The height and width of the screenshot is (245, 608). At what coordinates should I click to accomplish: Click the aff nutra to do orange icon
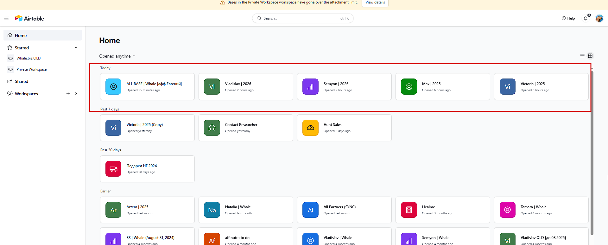[x=212, y=239]
